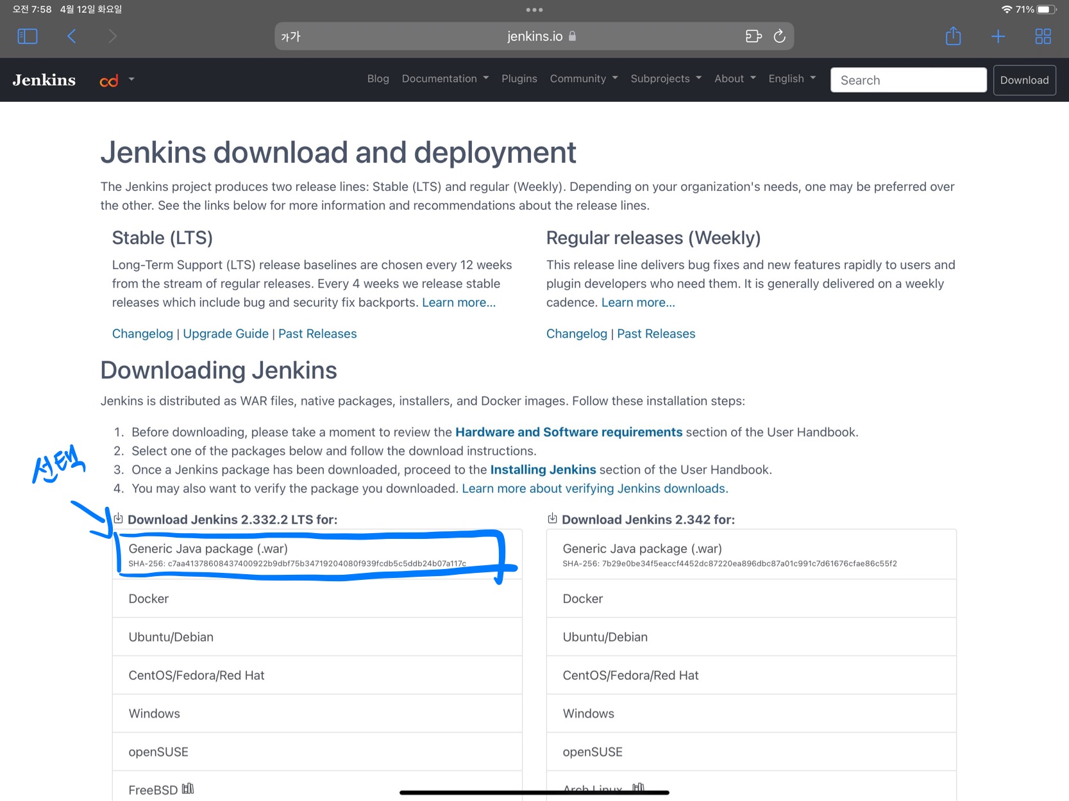1069x801 pixels.
Task: Open the three-dot multitasking menu
Action: [534, 10]
